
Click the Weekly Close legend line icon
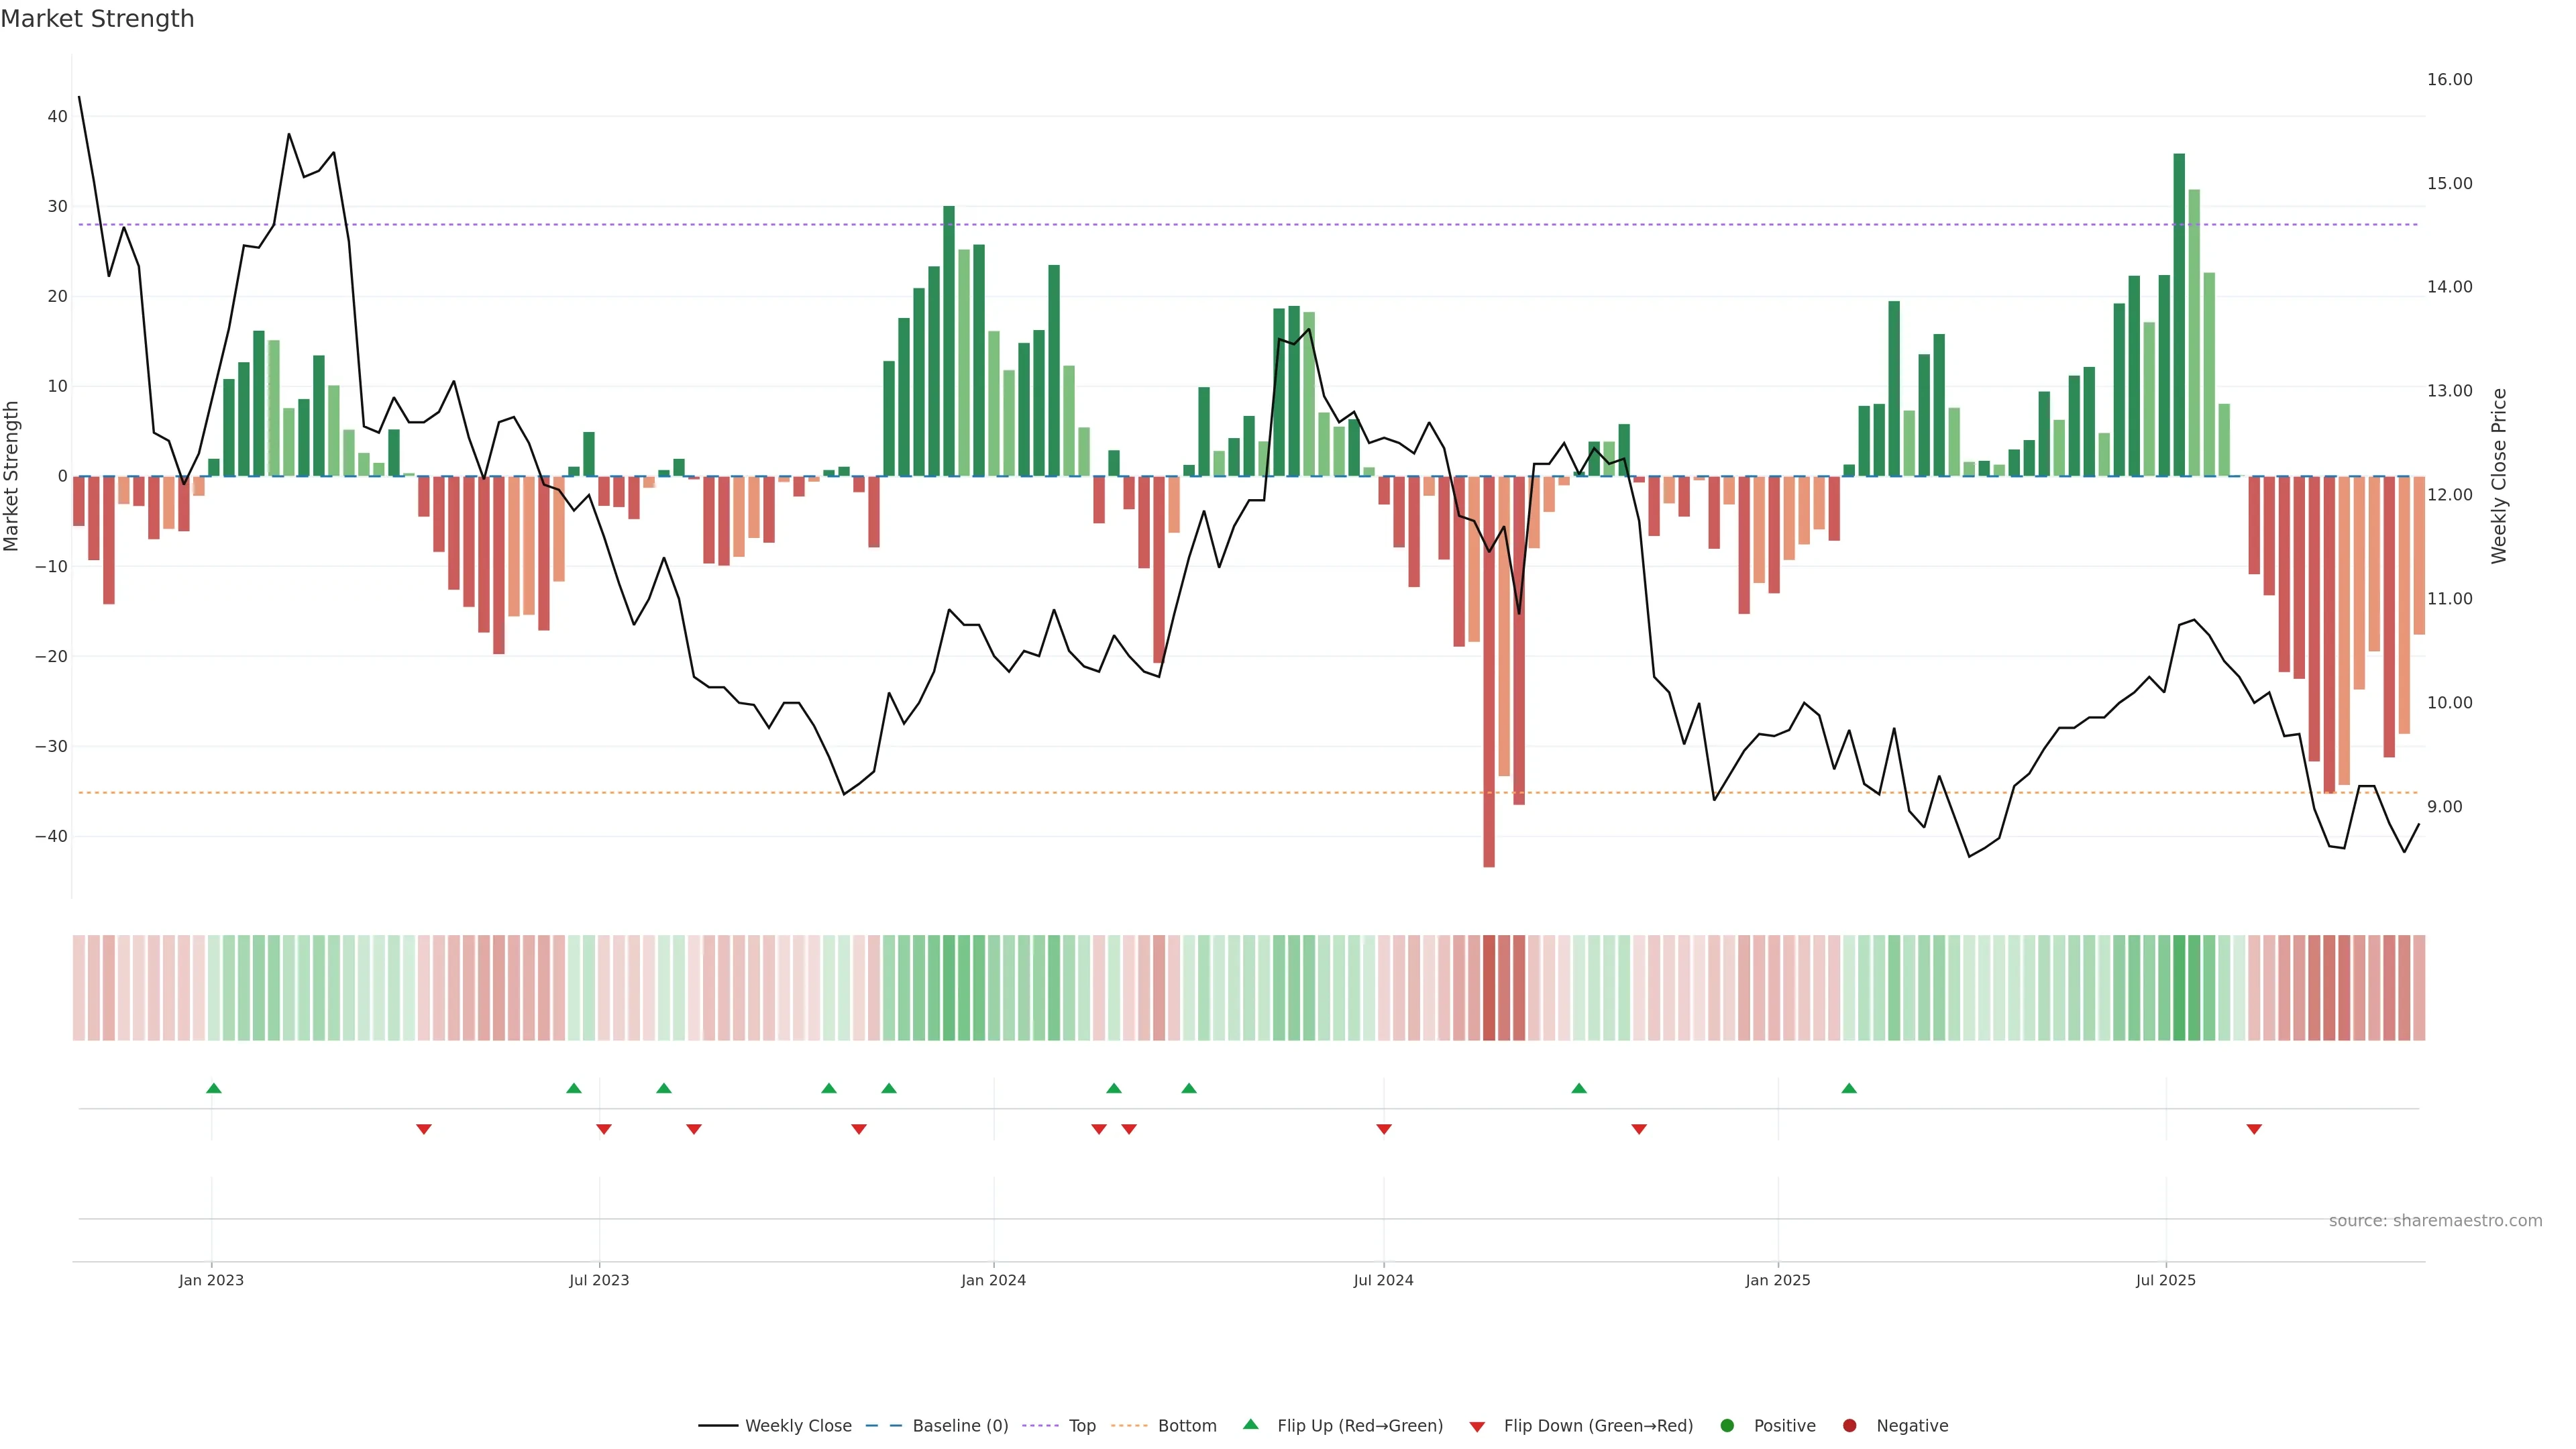718,1426
